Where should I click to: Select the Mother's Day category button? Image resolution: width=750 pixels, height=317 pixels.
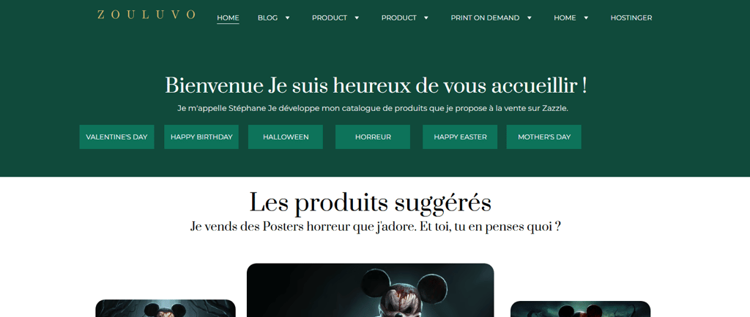coord(544,137)
